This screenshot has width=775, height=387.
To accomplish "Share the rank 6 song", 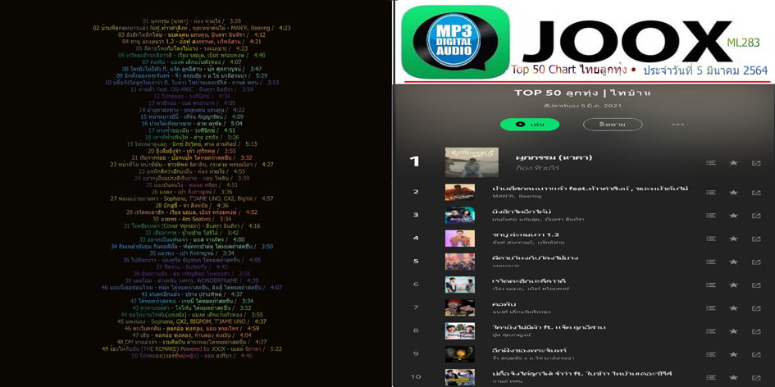I will pyautogui.click(x=756, y=285).
